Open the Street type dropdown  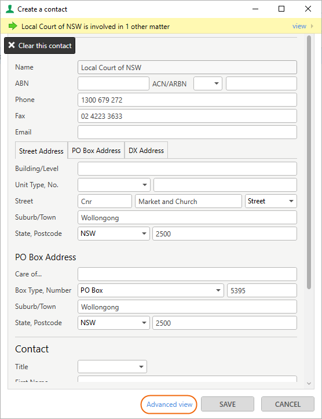point(270,201)
